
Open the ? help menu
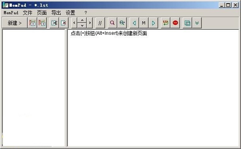pos(86,13)
